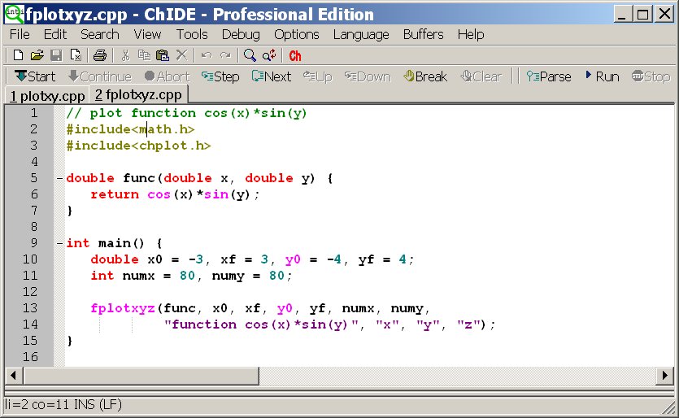Place cursor on "#include<chplot.h>" line
Screen dimensions: 679x418
[x=138, y=146]
